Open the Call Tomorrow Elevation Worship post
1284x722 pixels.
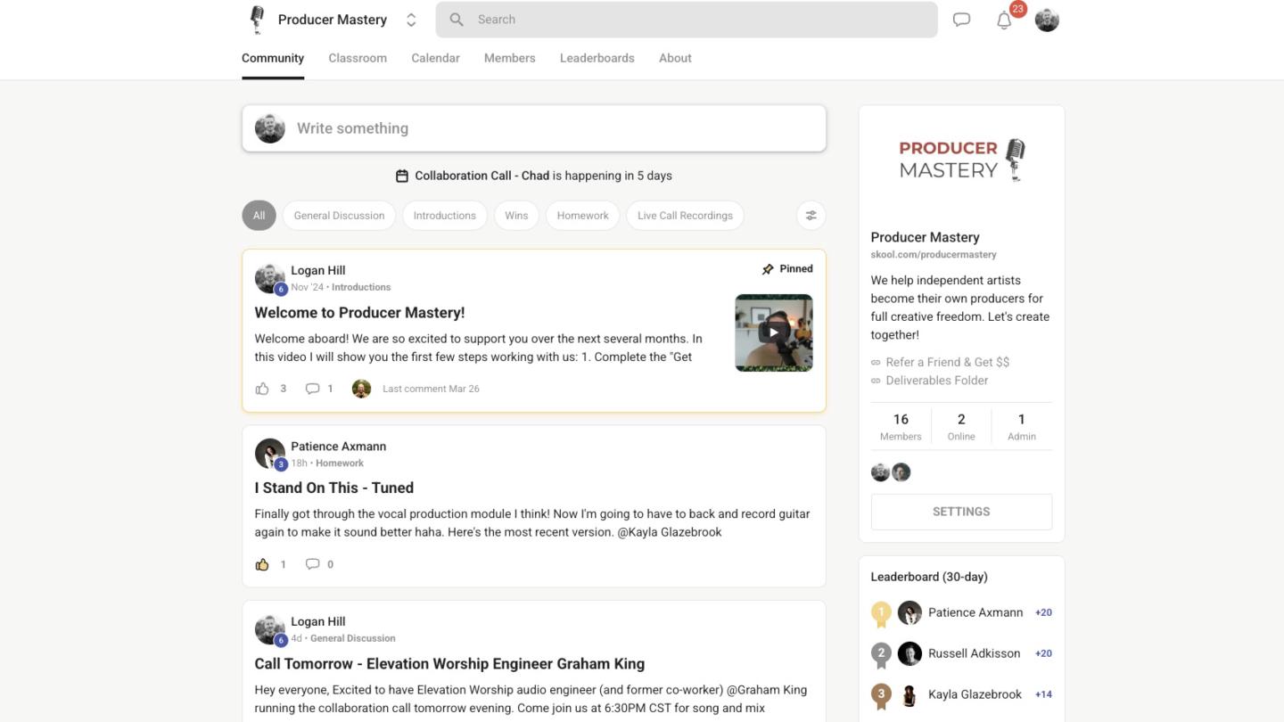pos(449,664)
